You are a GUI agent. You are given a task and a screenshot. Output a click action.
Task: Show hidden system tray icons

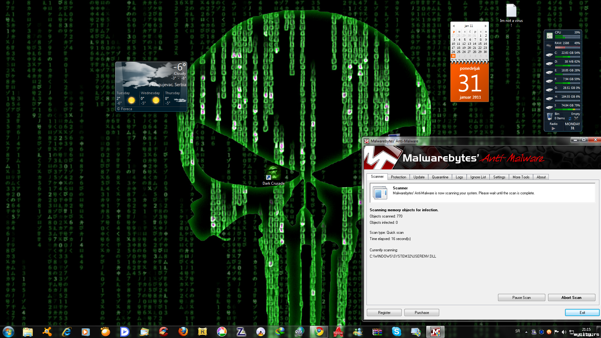click(526, 332)
